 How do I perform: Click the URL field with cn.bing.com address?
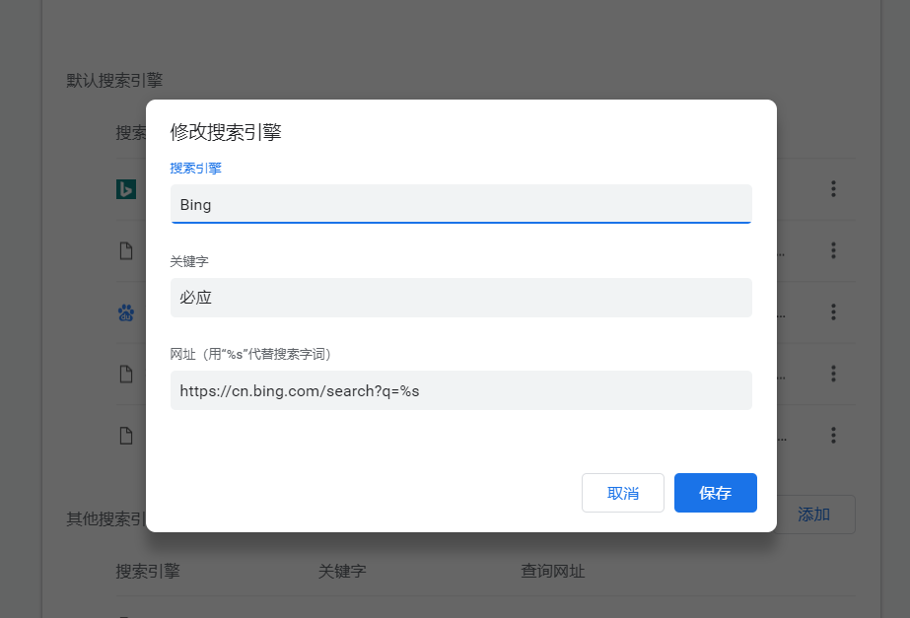tap(460, 390)
